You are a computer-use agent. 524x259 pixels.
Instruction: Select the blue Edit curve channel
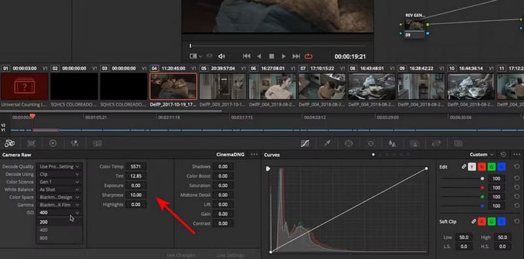click(x=501, y=167)
